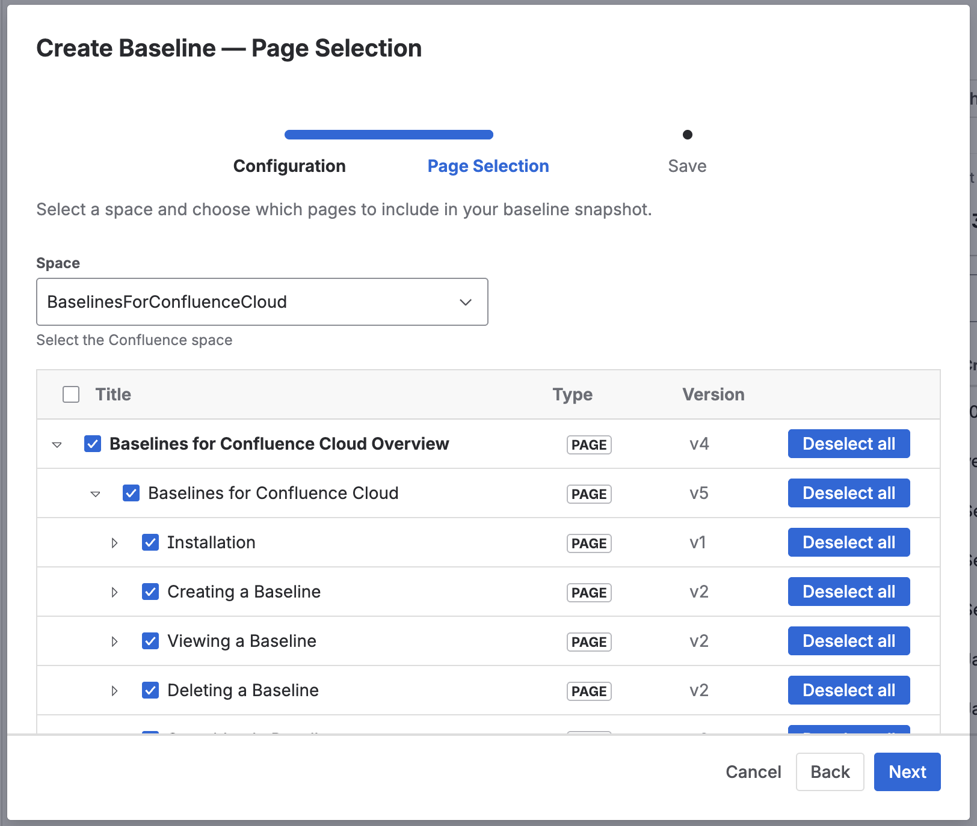Screen dimensions: 977x826
Task: Click Deselect all for Overview row
Action: 849,444
